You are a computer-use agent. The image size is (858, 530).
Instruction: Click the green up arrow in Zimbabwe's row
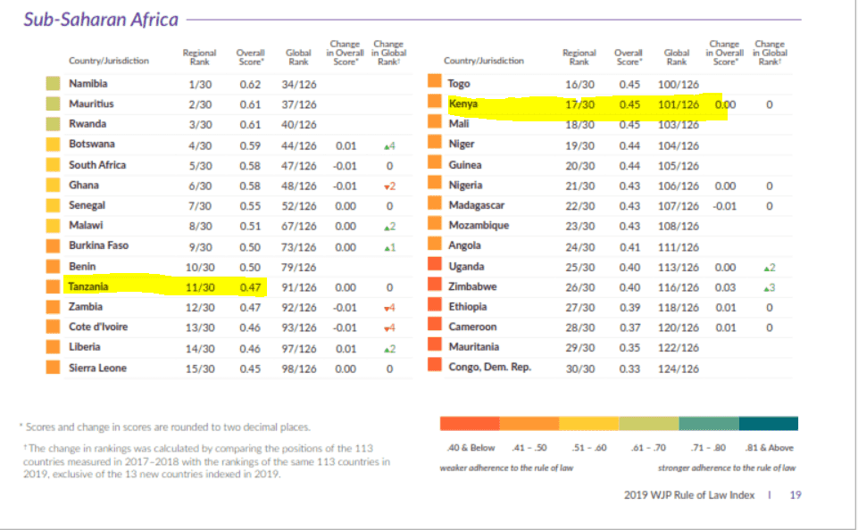coord(765,287)
